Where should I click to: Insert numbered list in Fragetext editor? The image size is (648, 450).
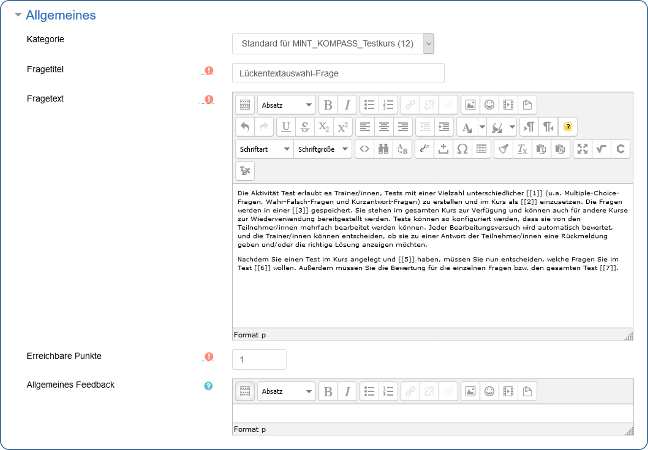click(x=388, y=105)
